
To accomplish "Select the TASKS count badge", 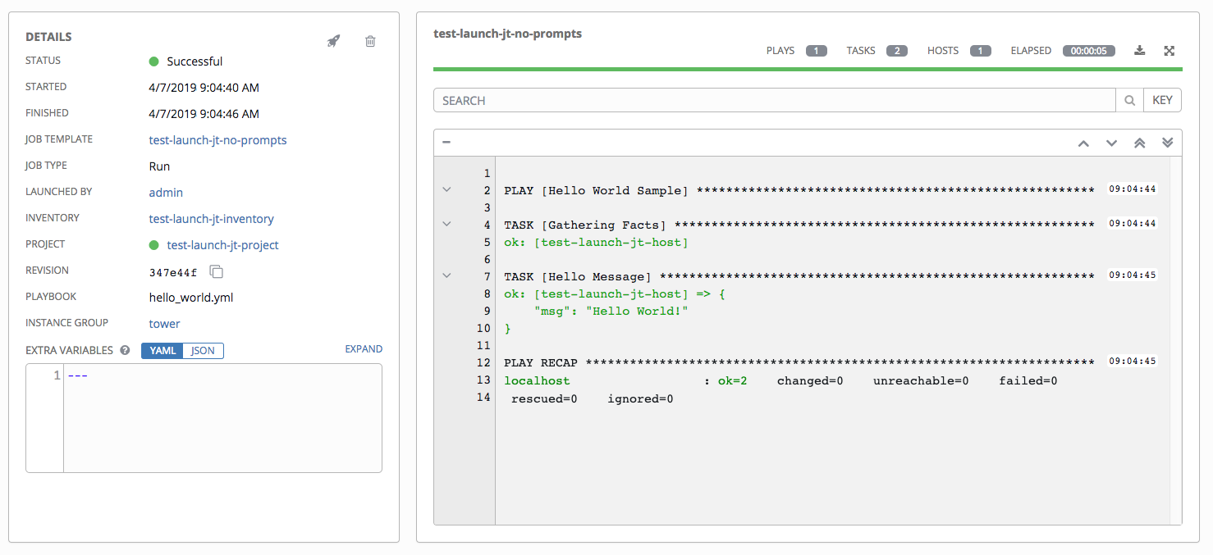I will (896, 51).
